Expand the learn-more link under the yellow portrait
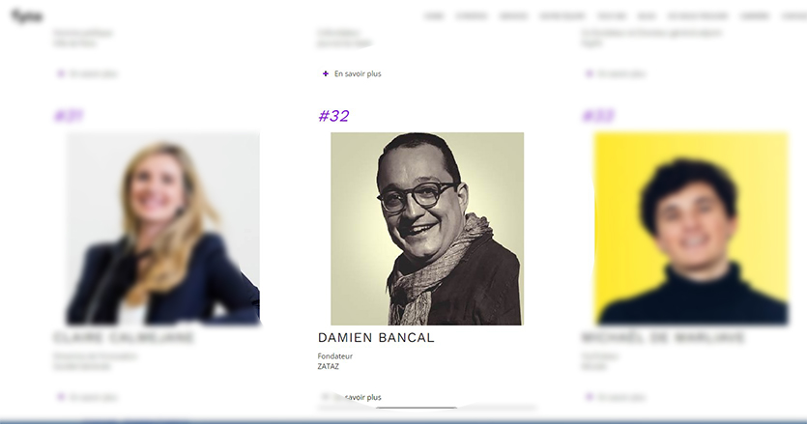Viewport: 807px width, 424px height. tap(621, 397)
